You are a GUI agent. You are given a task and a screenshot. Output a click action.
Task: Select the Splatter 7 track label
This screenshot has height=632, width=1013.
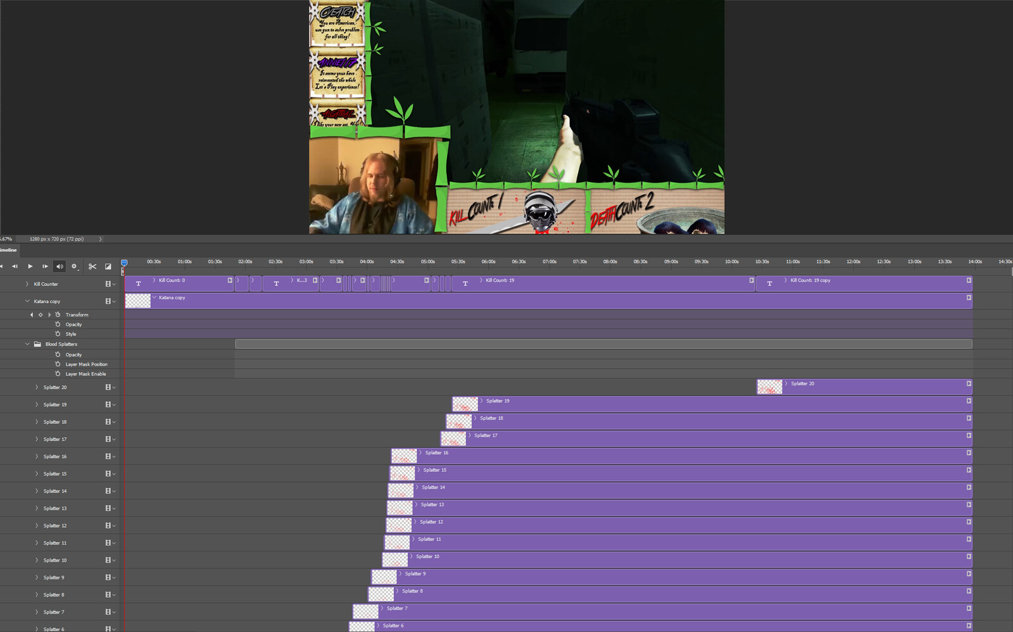click(54, 612)
